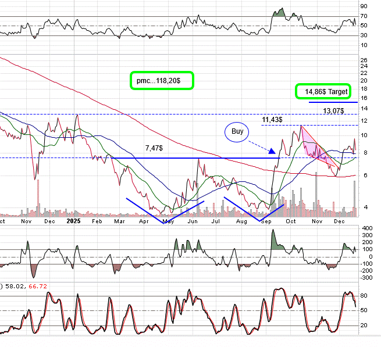
Task: Select the 2025 year marker on time axis
Action: coord(73,221)
